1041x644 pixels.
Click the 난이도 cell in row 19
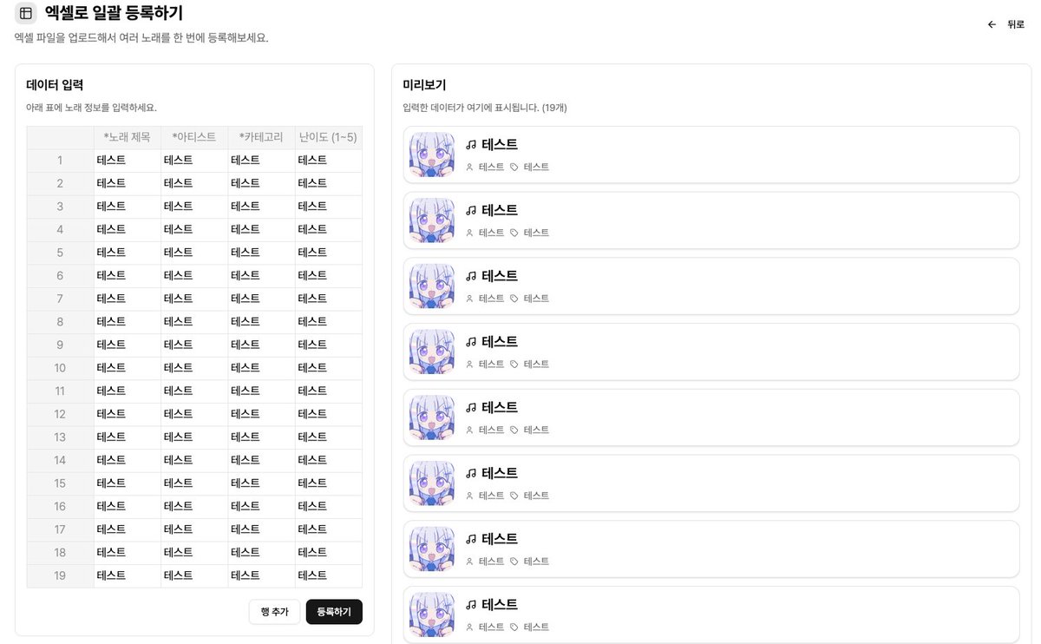tap(329, 575)
